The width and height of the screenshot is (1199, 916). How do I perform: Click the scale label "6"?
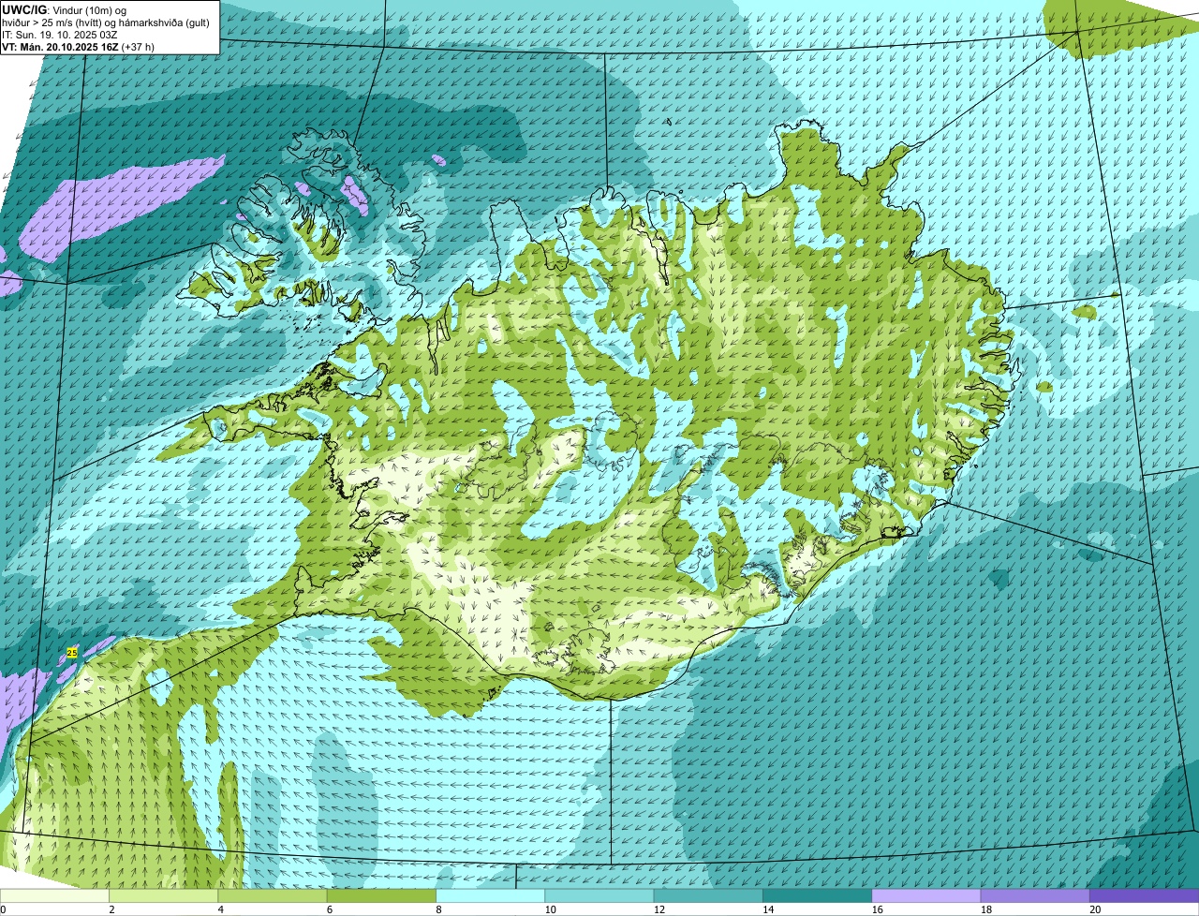coord(330,909)
